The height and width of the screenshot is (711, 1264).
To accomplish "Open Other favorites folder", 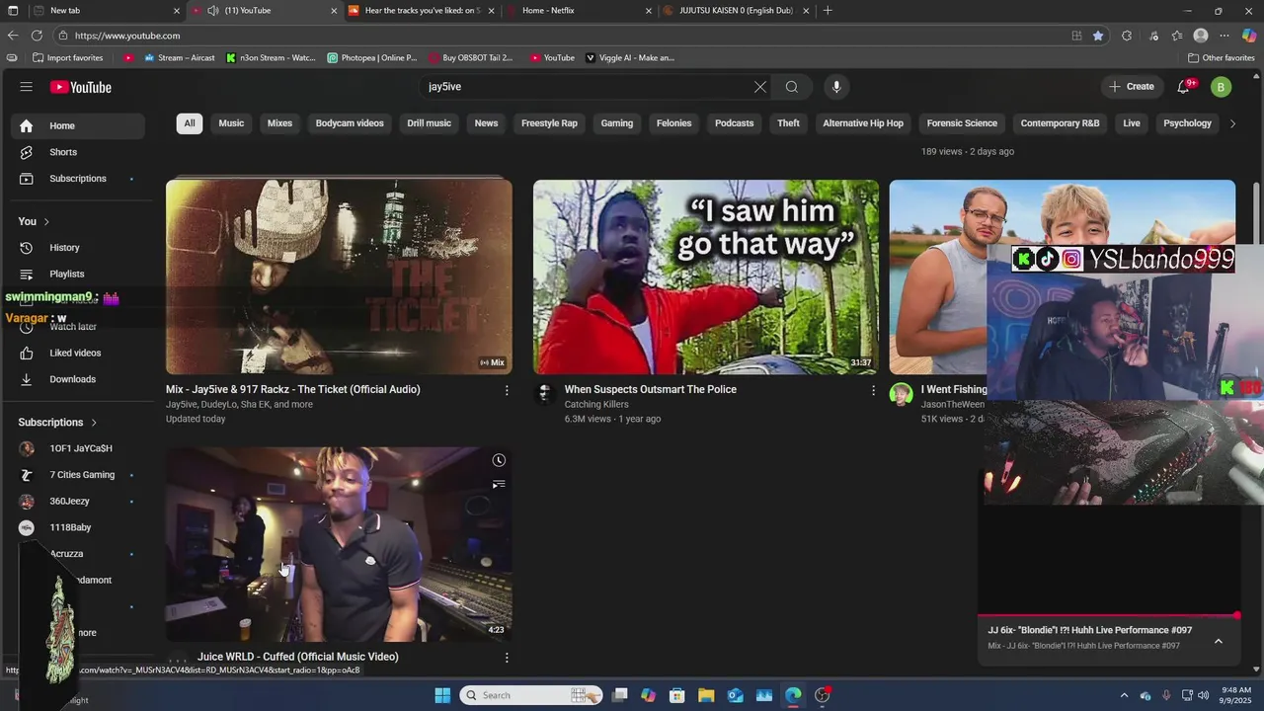I will click(x=1221, y=58).
